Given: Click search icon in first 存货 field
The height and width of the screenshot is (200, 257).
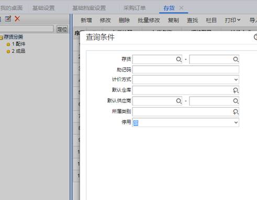Looking at the screenshot, I should tap(178, 59).
